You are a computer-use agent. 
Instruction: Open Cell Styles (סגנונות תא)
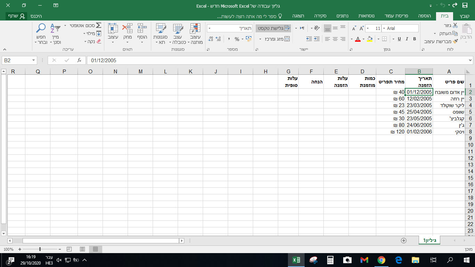click(160, 34)
